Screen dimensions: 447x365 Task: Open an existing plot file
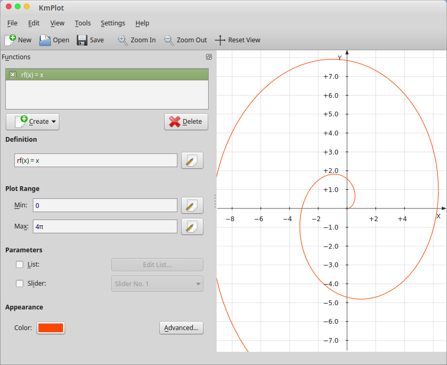[54, 40]
